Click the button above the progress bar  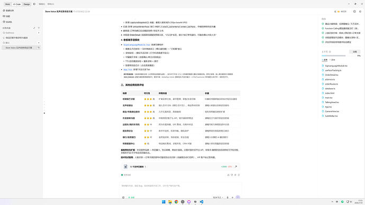point(354,52)
